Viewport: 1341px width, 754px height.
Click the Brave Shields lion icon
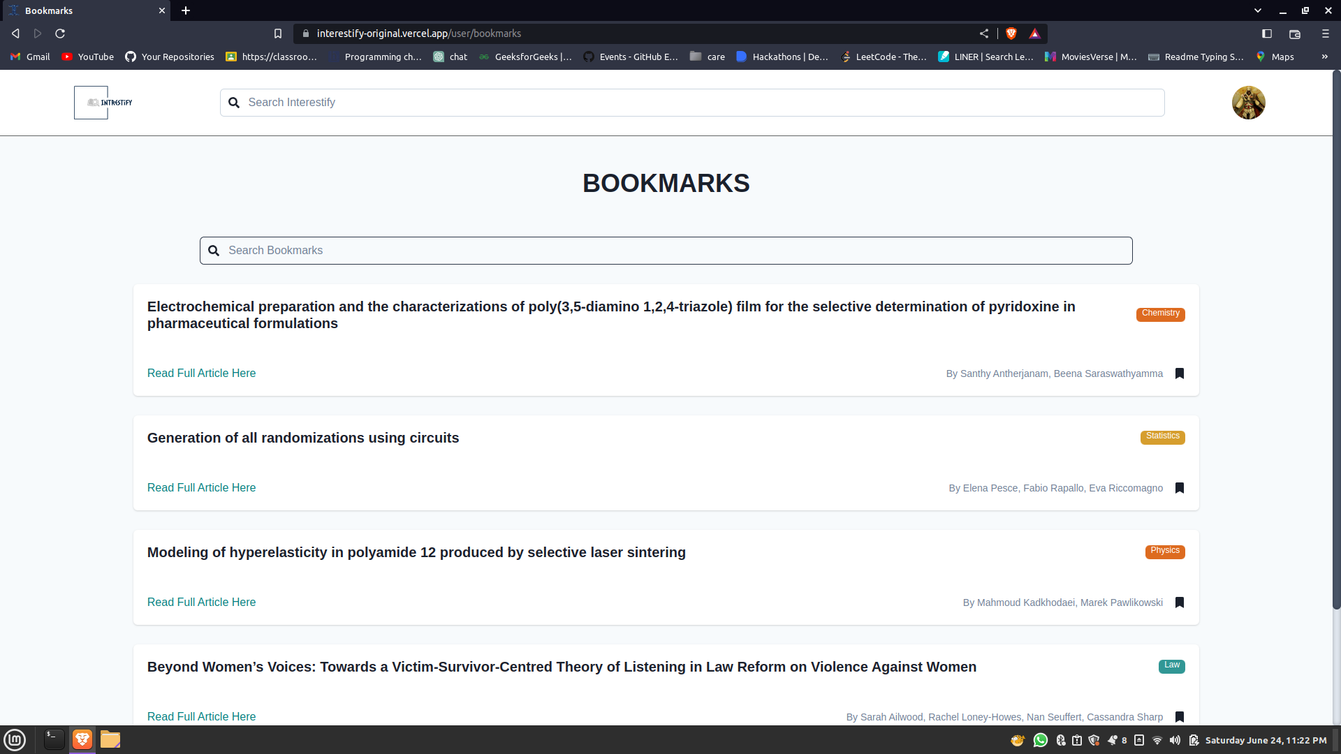tap(1011, 34)
